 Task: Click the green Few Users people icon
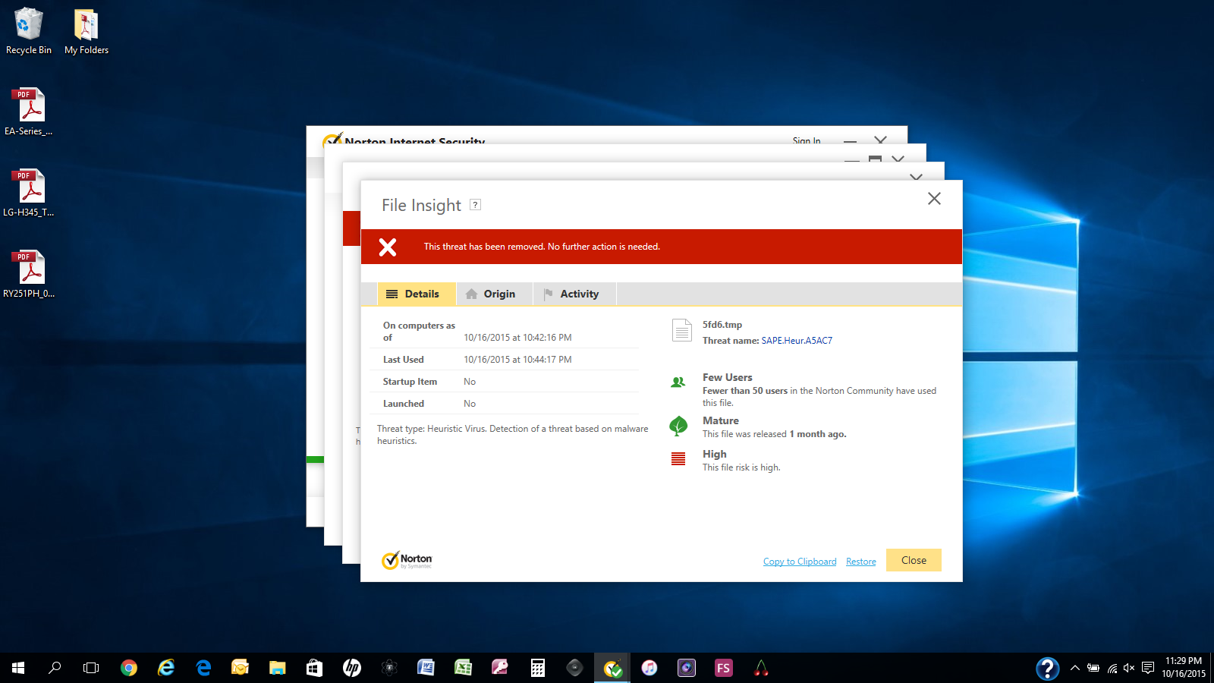pyautogui.click(x=678, y=382)
